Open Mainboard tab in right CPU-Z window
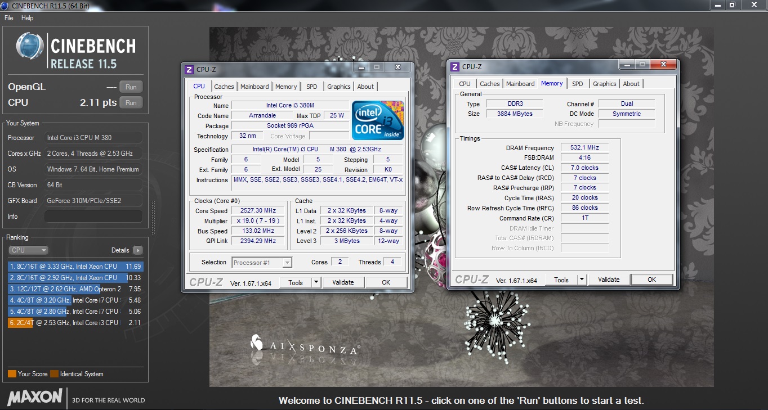768x410 pixels. pos(520,84)
